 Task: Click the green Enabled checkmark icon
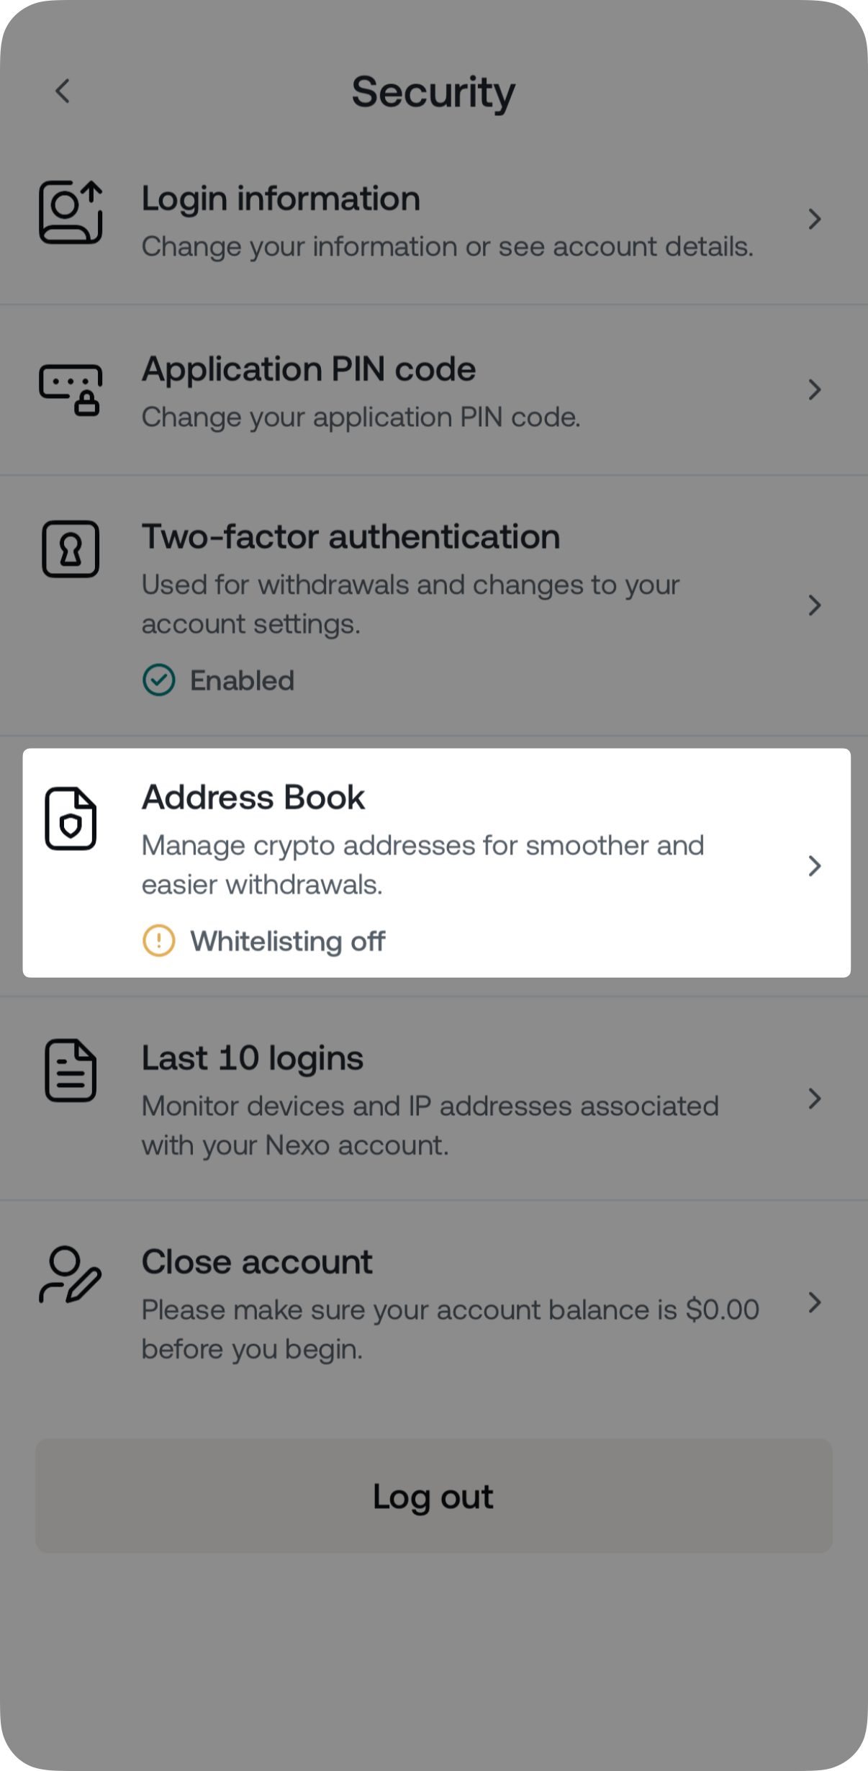159,680
